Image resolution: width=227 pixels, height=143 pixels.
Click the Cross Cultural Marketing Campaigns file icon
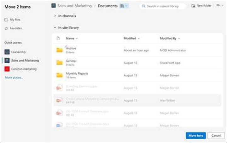59,100
